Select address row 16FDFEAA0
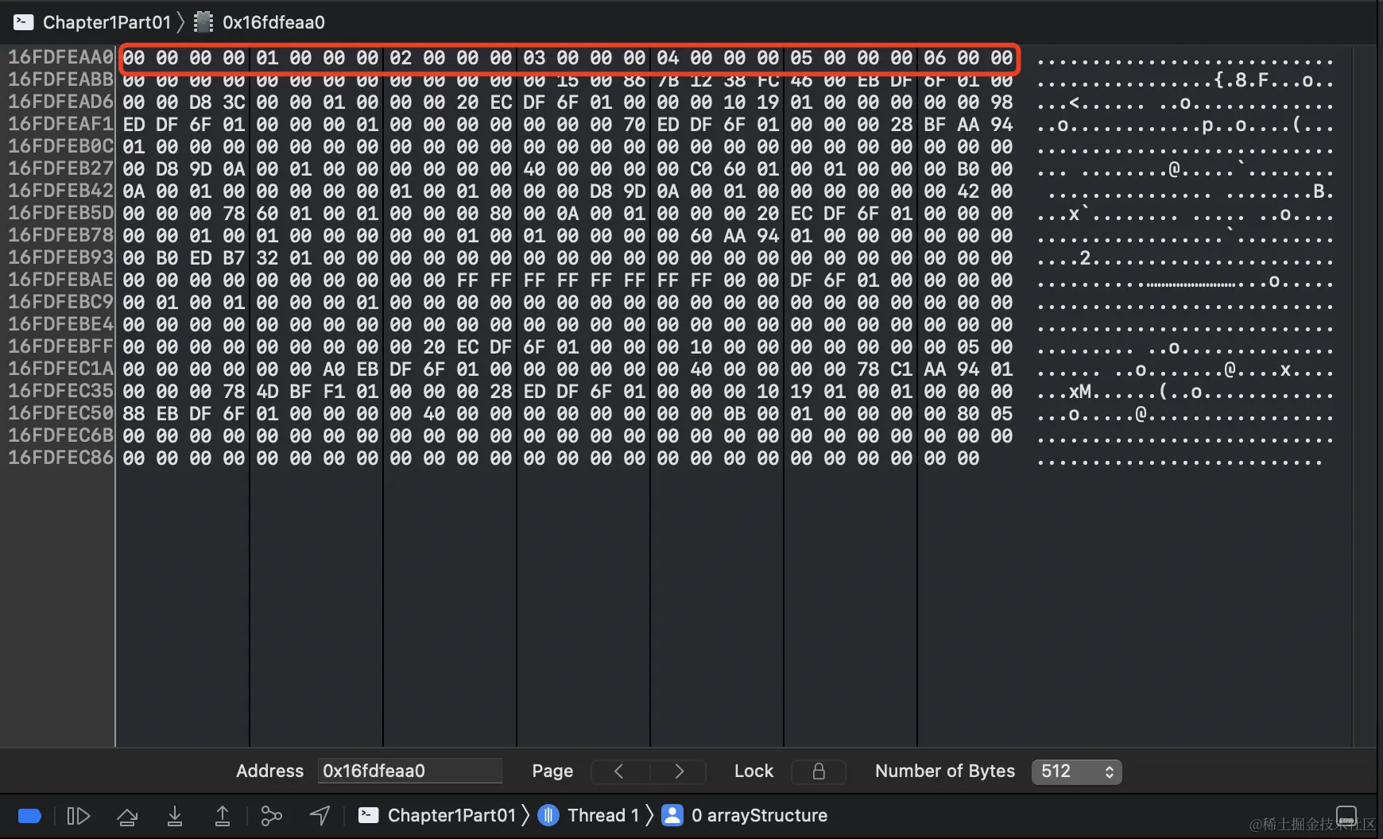1383x839 pixels. pos(61,57)
